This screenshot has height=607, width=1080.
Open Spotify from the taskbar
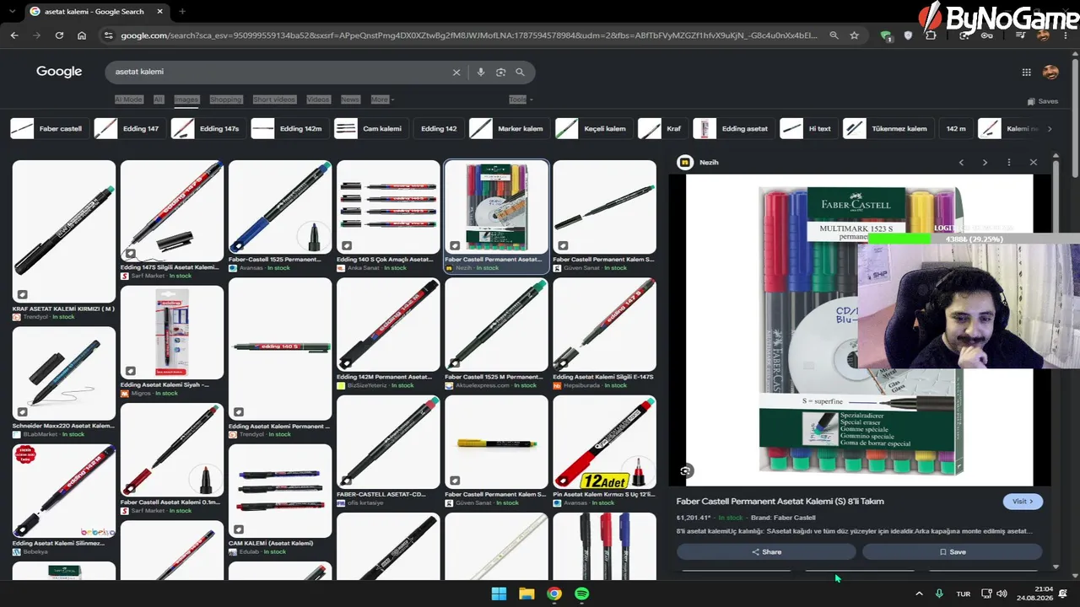click(582, 594)
